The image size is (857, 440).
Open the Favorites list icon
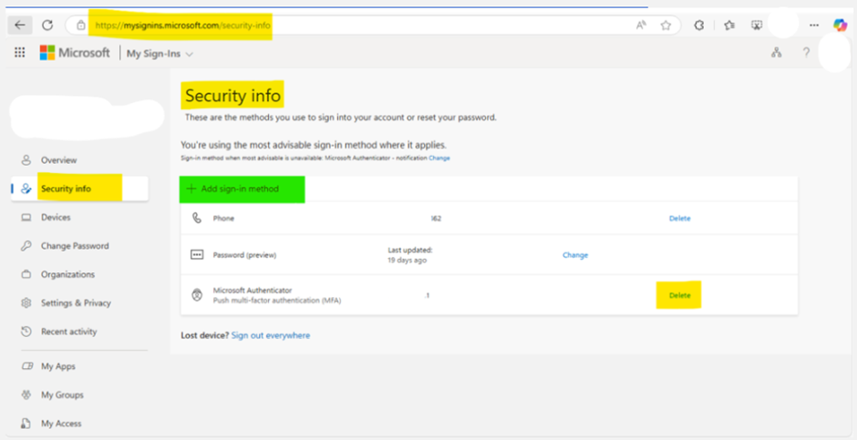tap(729, 26)
